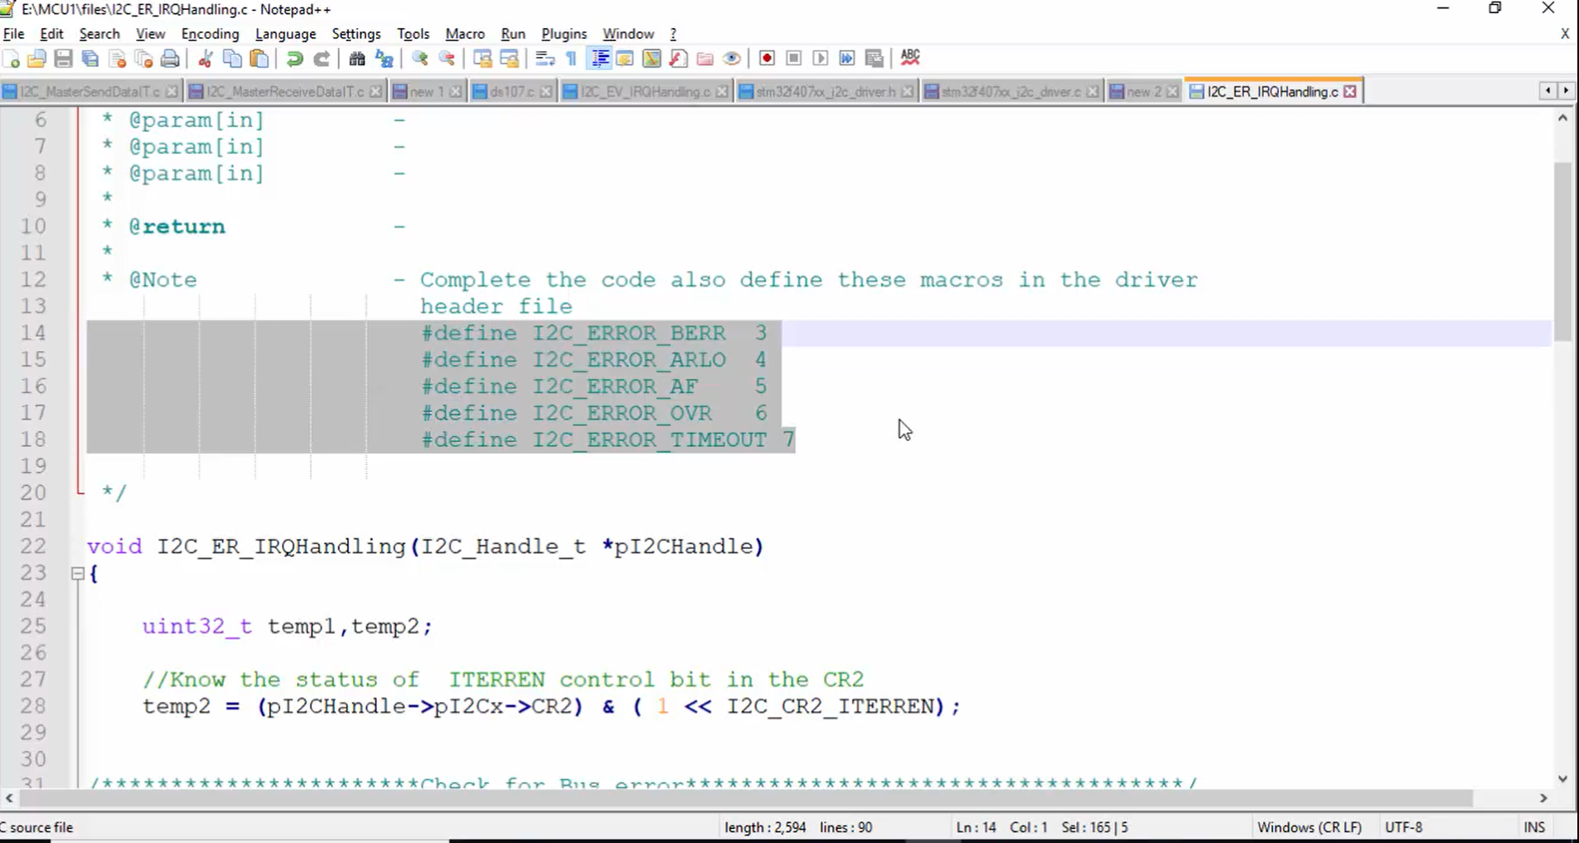
Task: Open the Language menu
Action: pyautogui.click(x=285, y=34)
